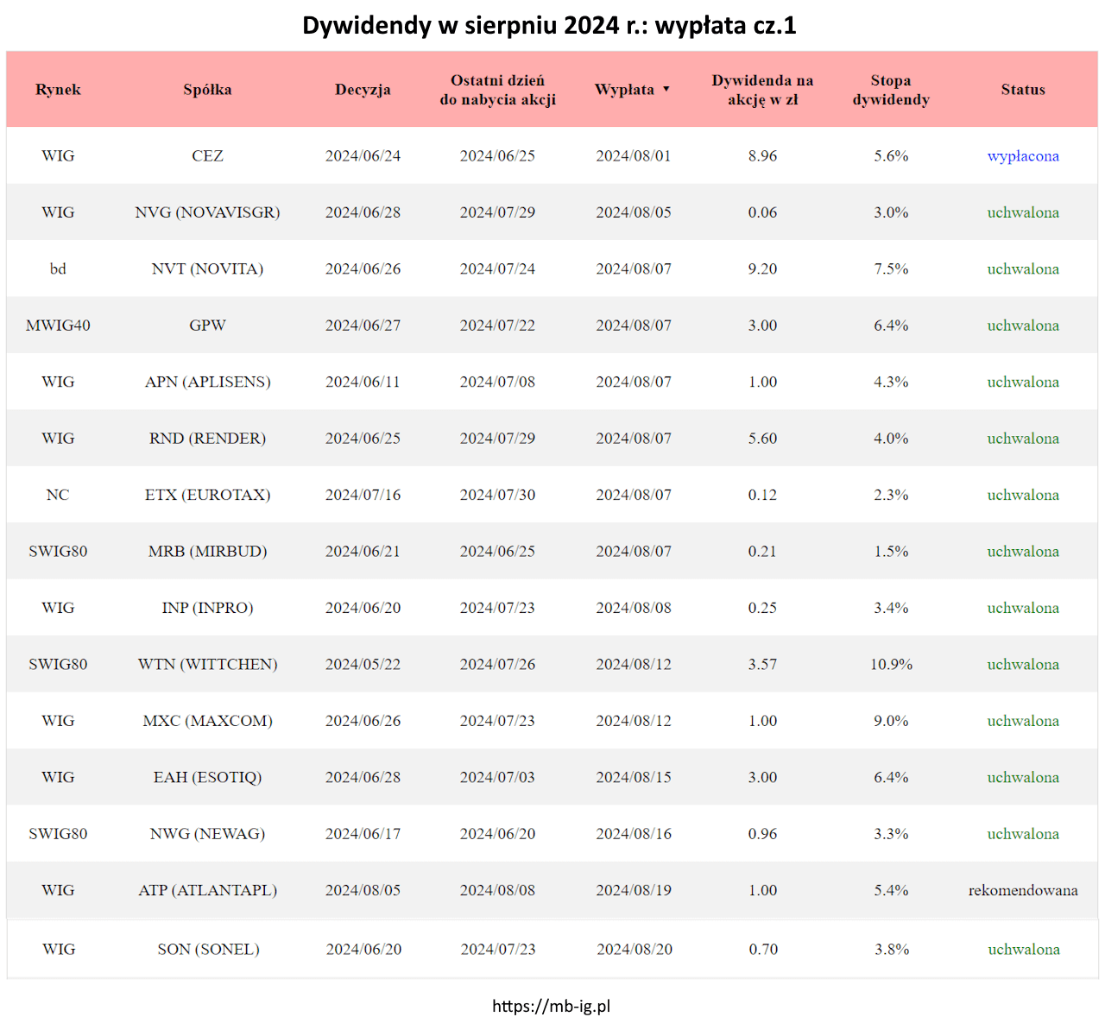The width and height of the screenshot is (1105, 1036).
Task: Select the SON (SONEL) row company name
Action: (208, 949)
